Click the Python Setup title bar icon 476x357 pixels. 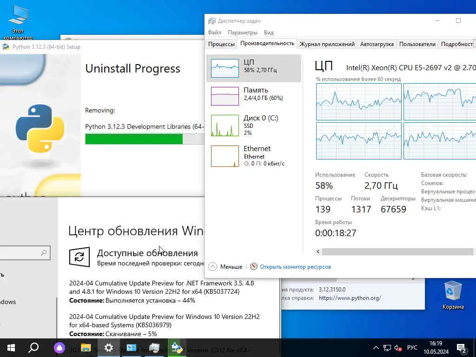pyautogui.click(x=6, y=47)
